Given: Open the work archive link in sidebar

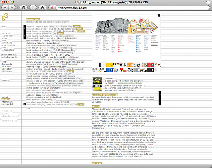Looking at the screenshot, I should click(9, 55).
